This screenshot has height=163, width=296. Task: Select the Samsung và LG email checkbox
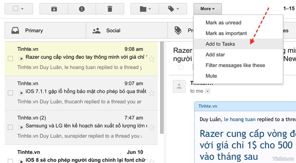(10, 127)
